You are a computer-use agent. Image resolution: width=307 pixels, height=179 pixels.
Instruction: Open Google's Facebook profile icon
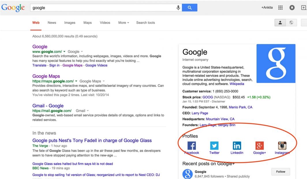(192, 146)
